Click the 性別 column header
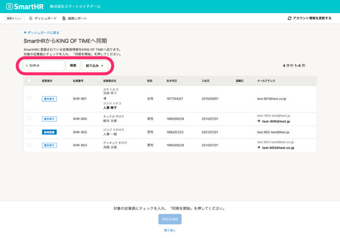Image resolution: width=340 pixels, height=238 pixels. tap(150, 81)
